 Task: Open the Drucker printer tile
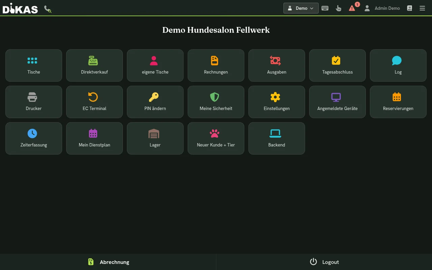(x=34, y=102)
